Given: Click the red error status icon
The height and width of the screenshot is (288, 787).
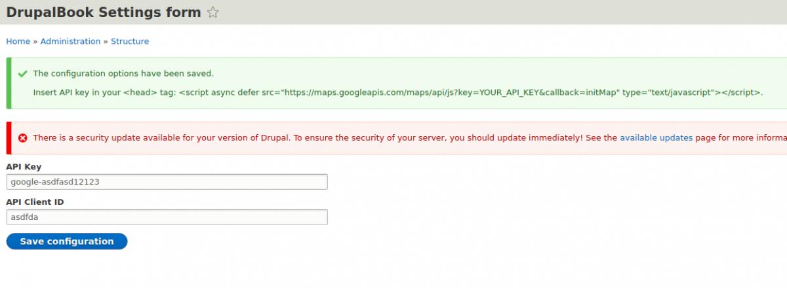Looking at the screenshot, I should coord(23,138).
